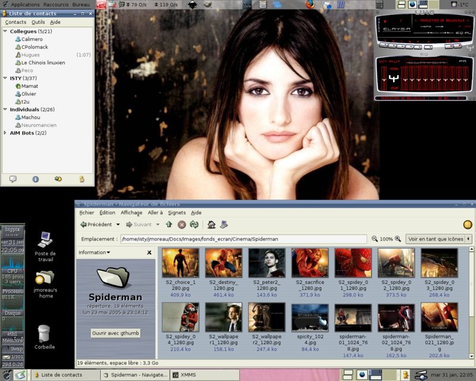Open the Affichage menu
The image size is (476, 381).
(131, 213)
